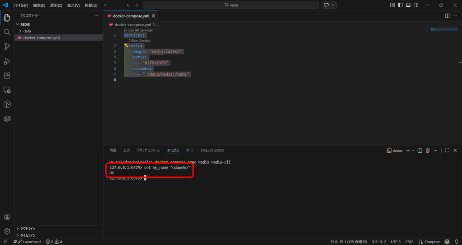Click the CRLF line ending indicator
The width and height of the screenshot is (462, 245).
409,242
